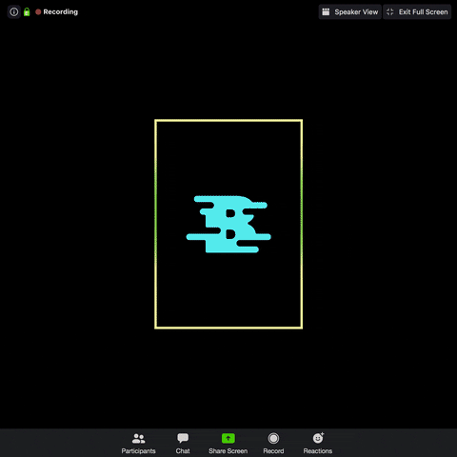Click the Reactions label in the toolbar

click(x=318, y=451)
